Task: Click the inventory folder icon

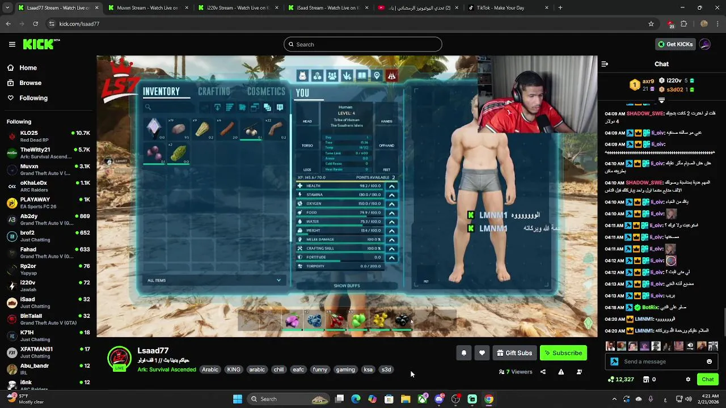Action: 242,107
